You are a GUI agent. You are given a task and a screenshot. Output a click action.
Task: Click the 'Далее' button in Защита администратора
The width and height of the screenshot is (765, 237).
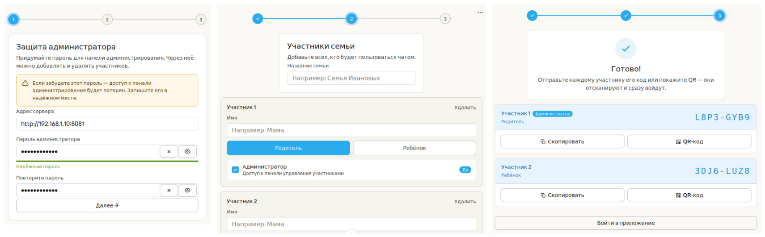(x=107, y=206)
